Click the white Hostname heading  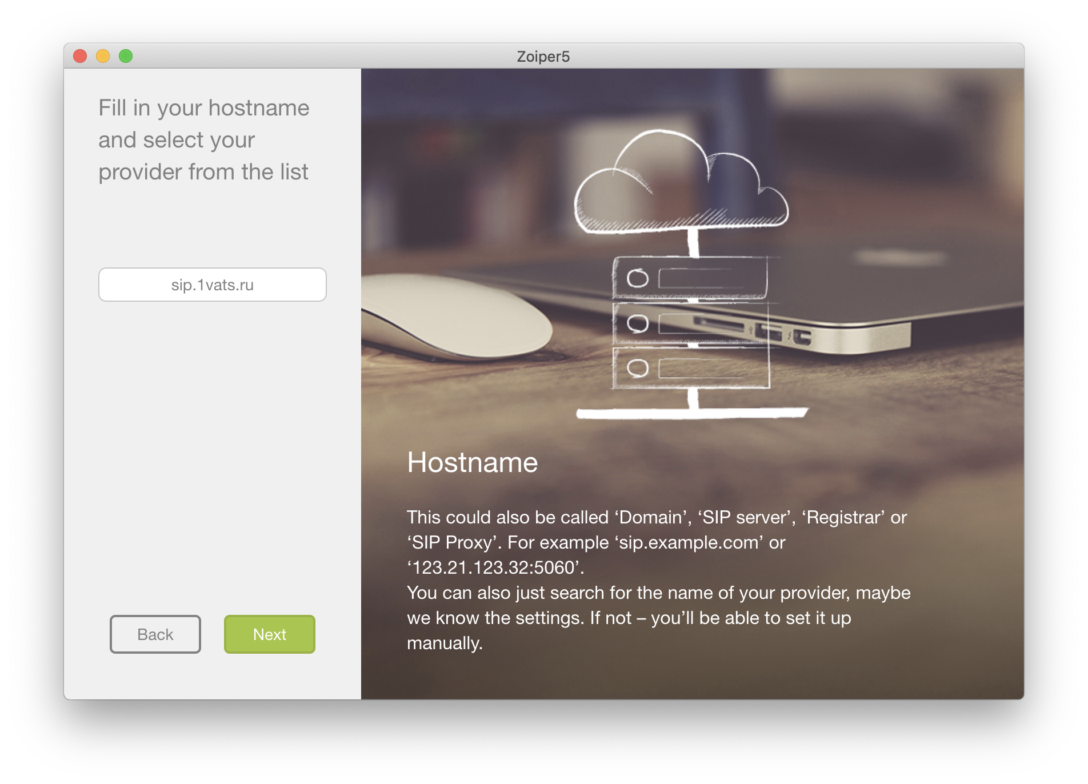point(472,462)
